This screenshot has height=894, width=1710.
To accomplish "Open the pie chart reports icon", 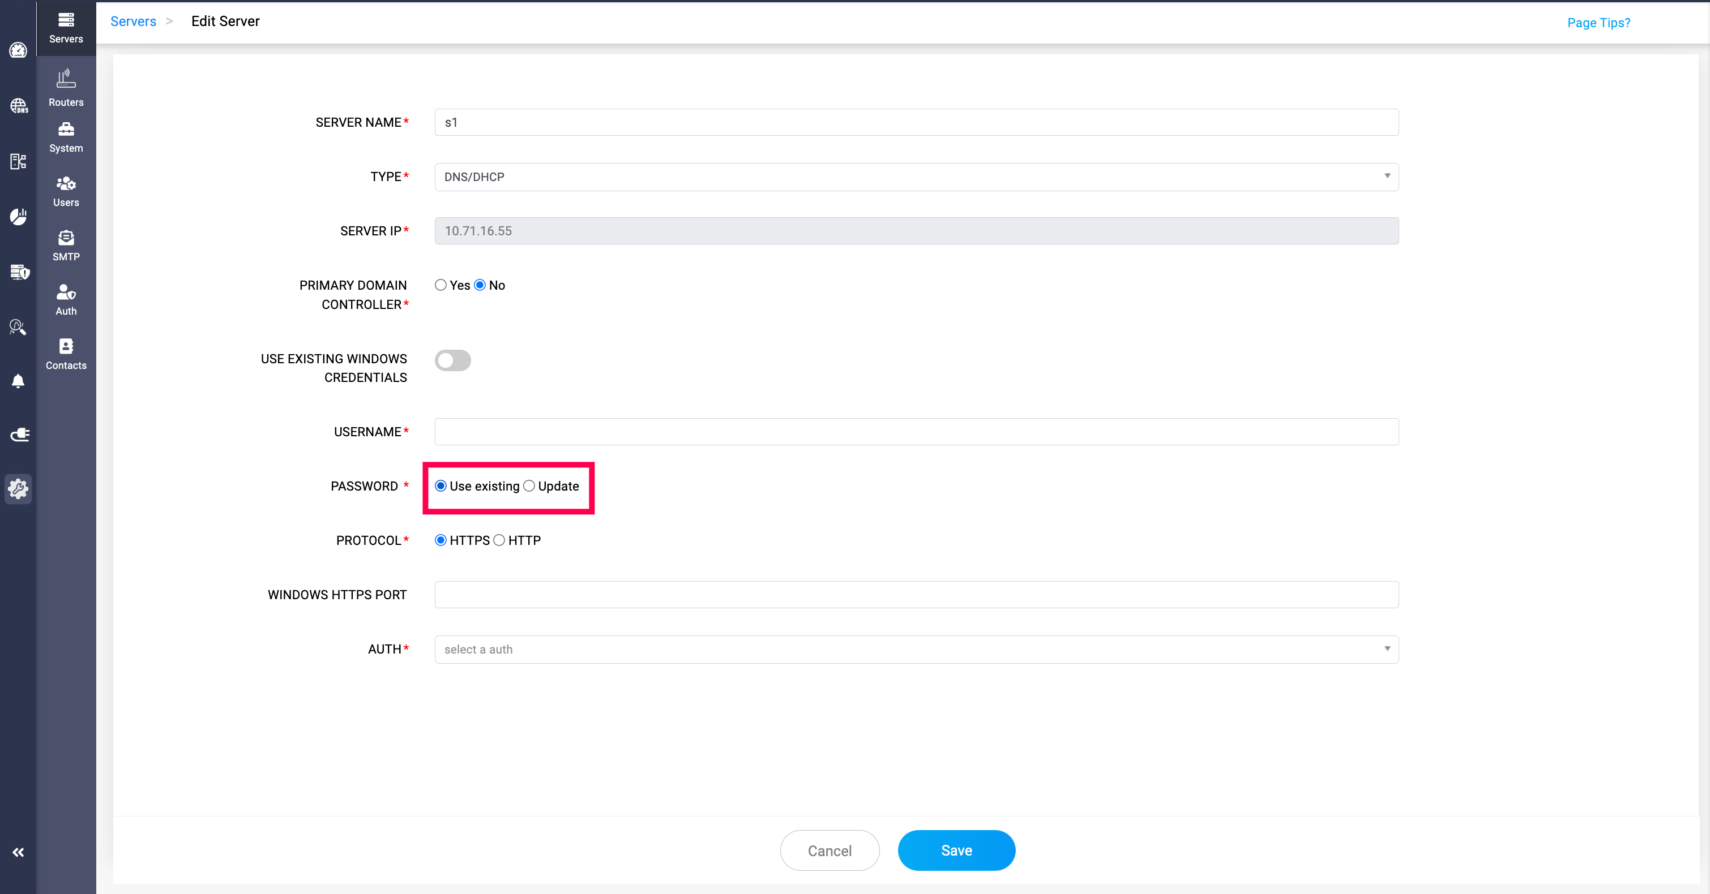I will (x=18, y=216).
